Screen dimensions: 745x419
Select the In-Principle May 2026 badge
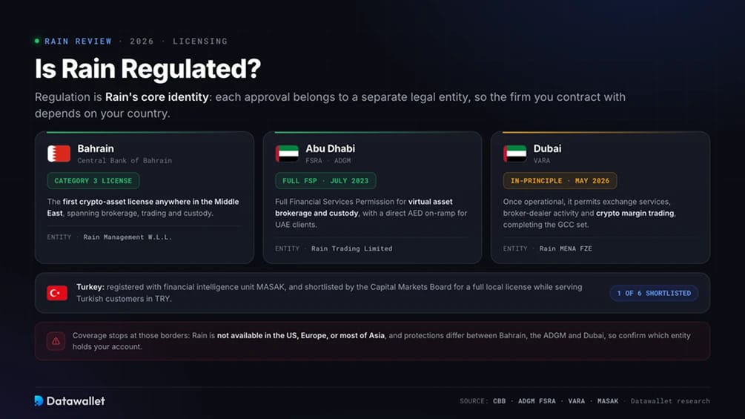560,181
